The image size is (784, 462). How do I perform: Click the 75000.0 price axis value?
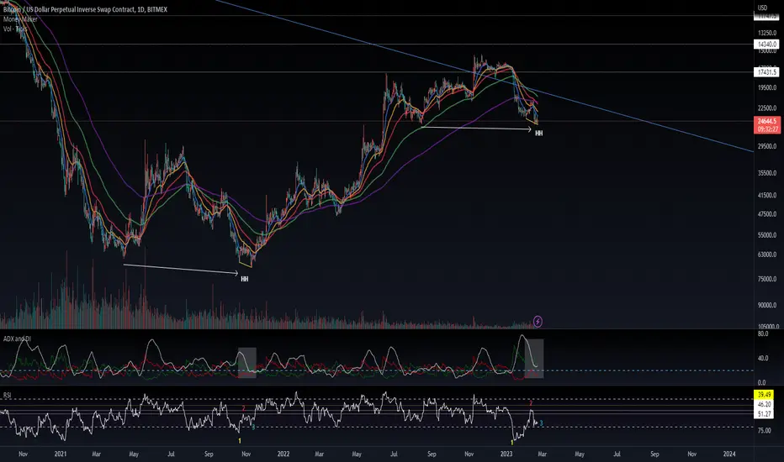point(767,279)
